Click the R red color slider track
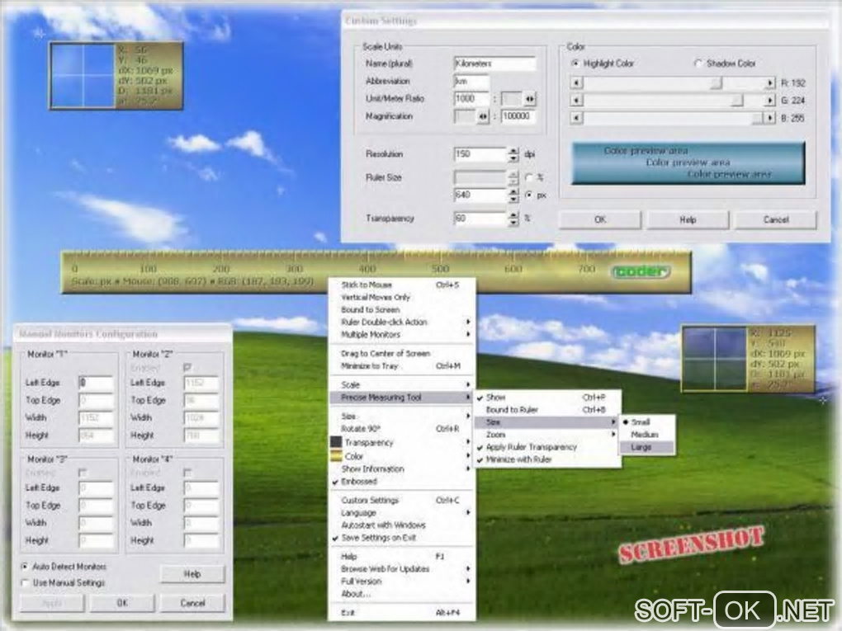This screenshot has width=842, height=631. coord(674,83)
